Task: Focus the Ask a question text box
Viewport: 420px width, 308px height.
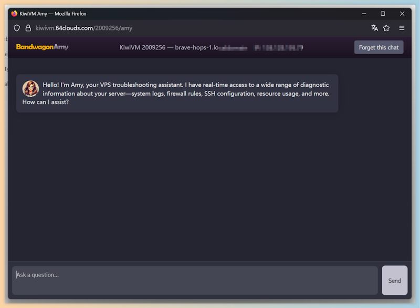Action: coord(195,280)
